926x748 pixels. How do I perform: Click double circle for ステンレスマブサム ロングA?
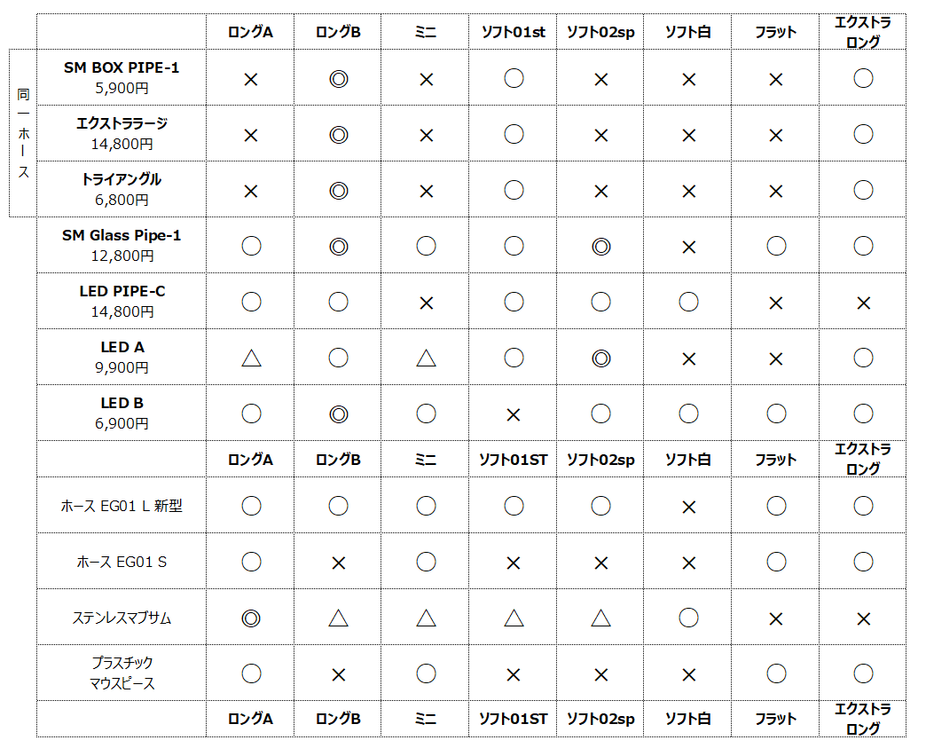[251, 618]
